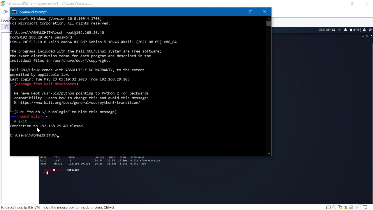Click the Command Prompt scrollbar up arrow
The image size is (373, 210).
pos(269,19)
